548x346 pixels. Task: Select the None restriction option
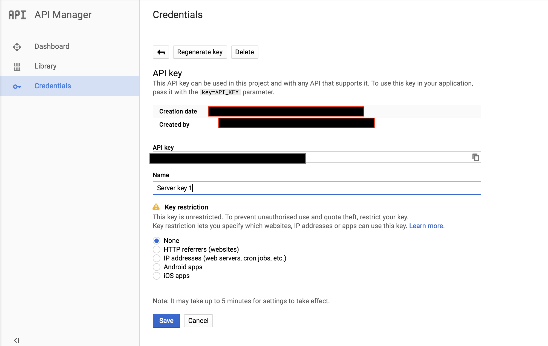[x=157, y=241]
